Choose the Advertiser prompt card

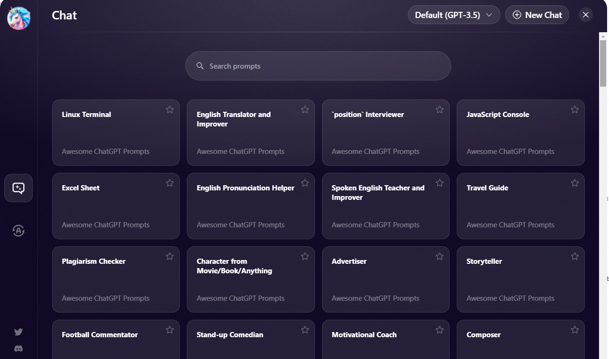pos(386,279)
